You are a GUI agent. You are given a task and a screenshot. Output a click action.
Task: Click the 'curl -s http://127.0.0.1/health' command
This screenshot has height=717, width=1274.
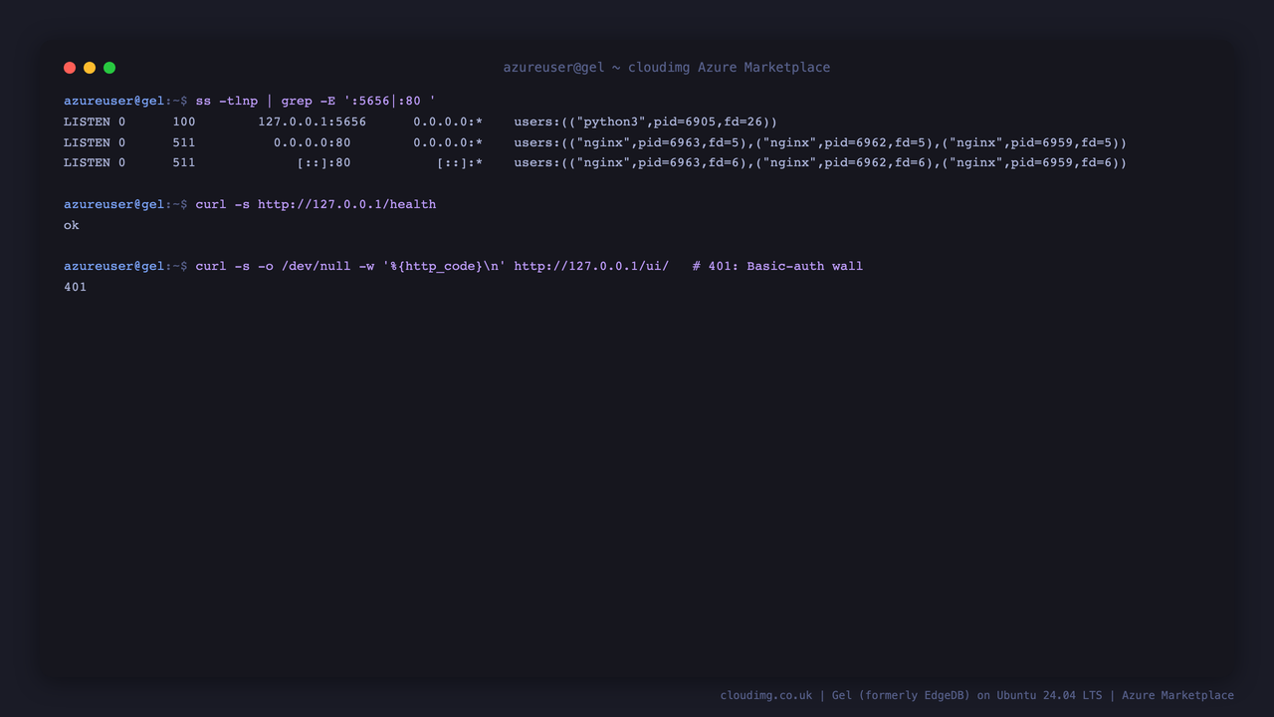[x=316, y=204]
